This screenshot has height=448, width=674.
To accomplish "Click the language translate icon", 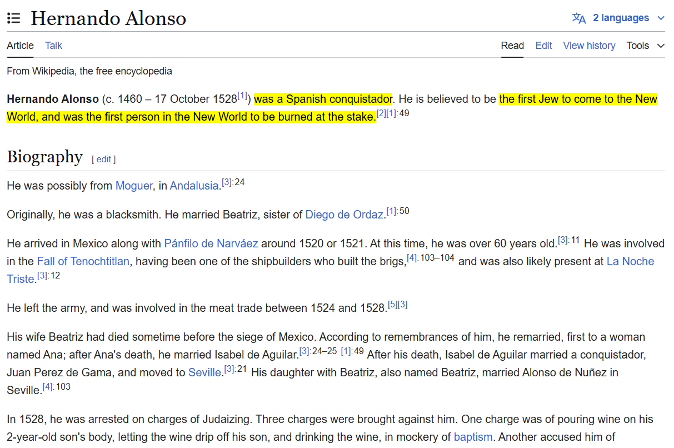I will coord(579,18).
